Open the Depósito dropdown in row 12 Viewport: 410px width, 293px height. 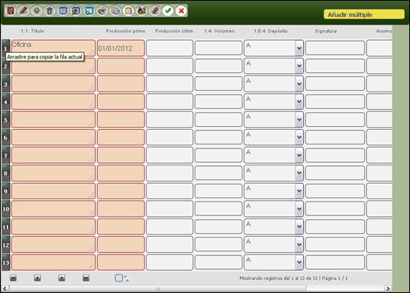point(299,244)
